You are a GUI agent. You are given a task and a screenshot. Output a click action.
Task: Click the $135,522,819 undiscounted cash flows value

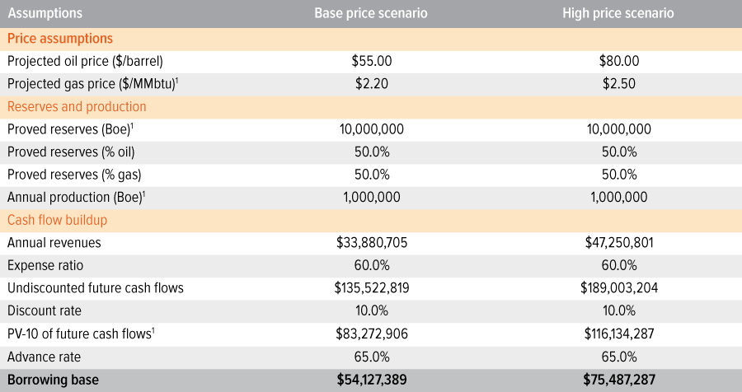[x=372, y=288]
